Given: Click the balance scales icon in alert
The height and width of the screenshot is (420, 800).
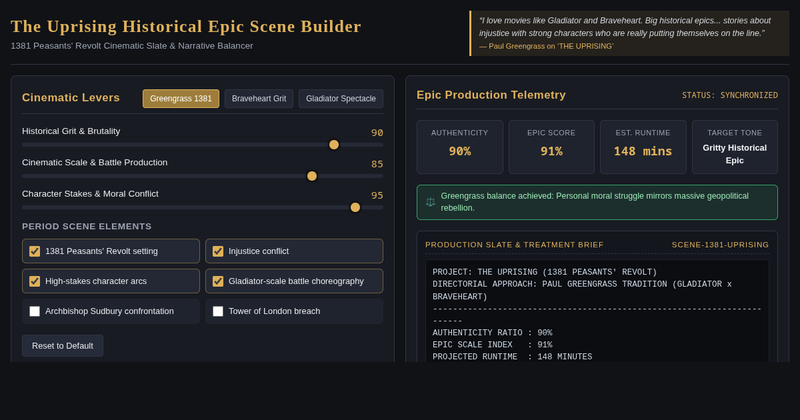Looking at the screenshot, I should point(431,202).
